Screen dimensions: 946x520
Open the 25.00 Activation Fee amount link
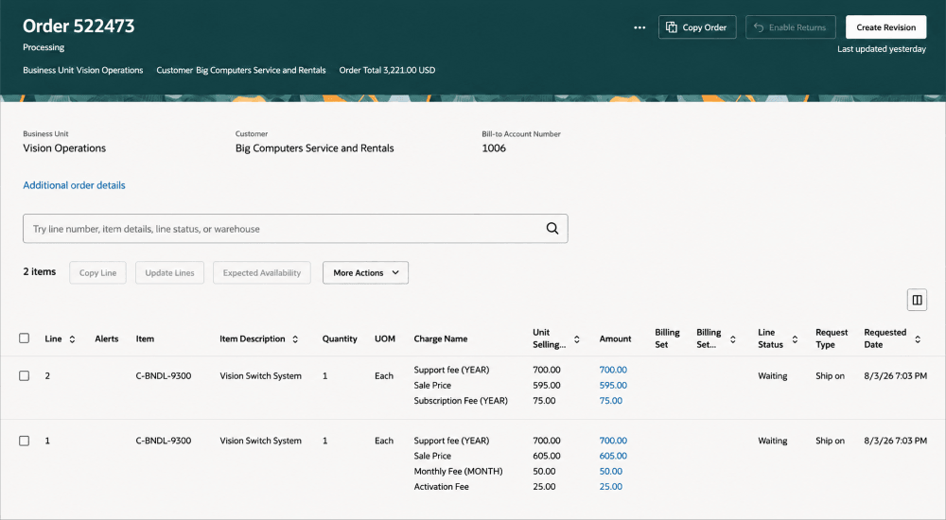tap(610, 487)
